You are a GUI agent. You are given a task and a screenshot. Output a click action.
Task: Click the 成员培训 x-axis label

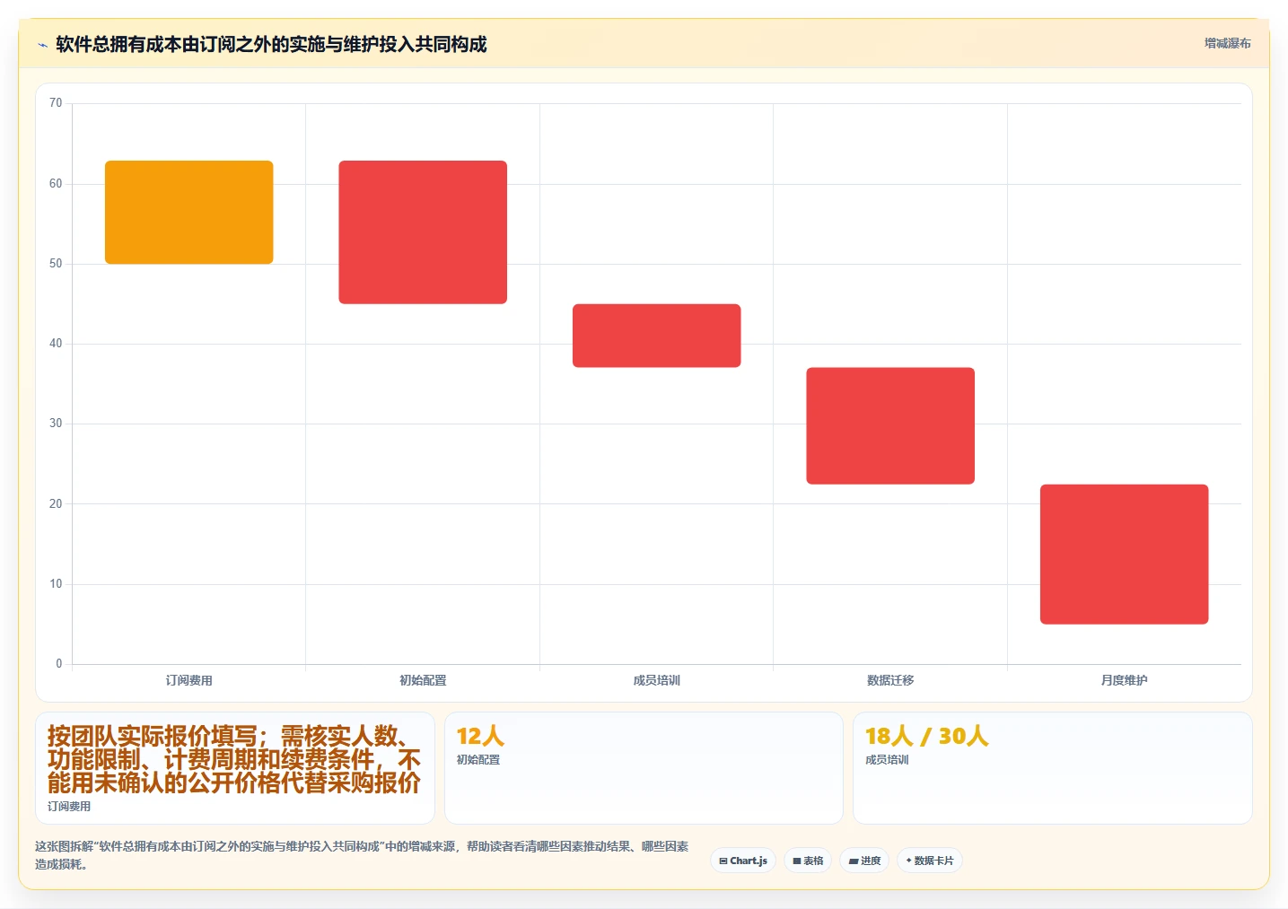coord(657,680)
